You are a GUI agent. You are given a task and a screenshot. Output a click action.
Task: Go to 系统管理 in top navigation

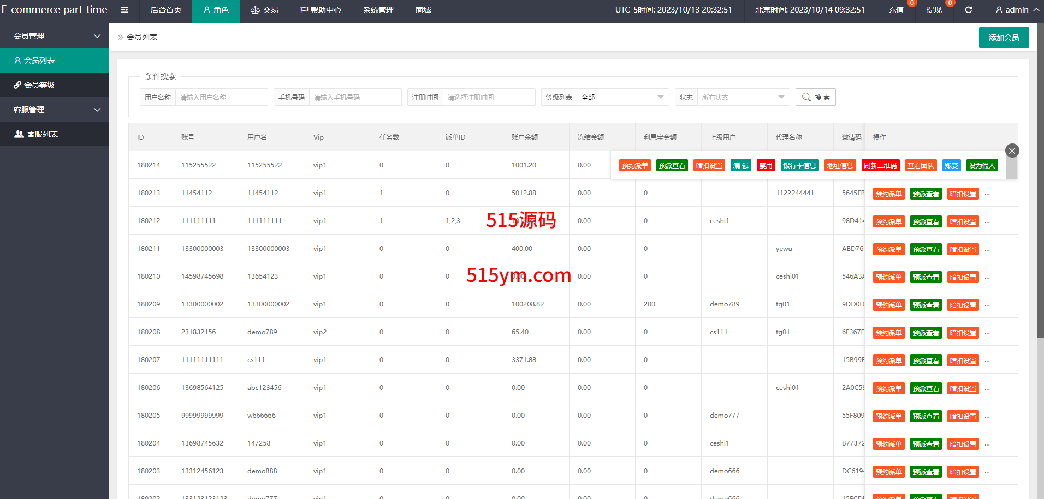click(x=378, y=10)
